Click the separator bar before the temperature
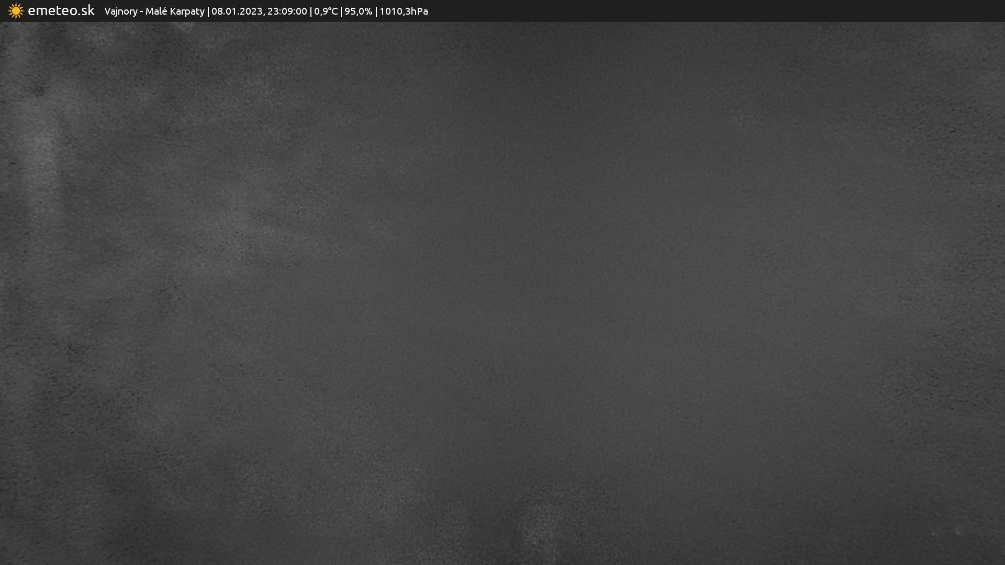 pyautogui.click(x=310, y=12)
